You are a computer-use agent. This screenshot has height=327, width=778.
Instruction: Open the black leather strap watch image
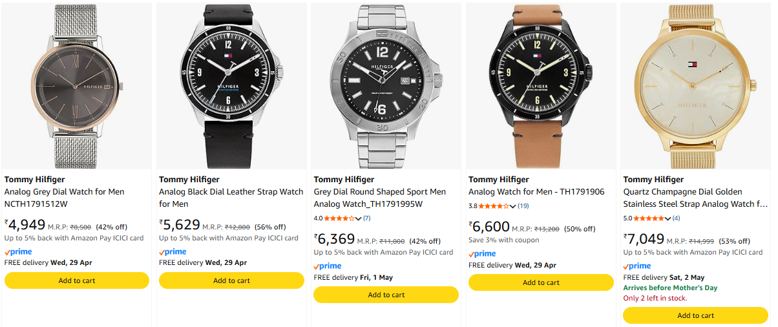[x=231, y=86]
